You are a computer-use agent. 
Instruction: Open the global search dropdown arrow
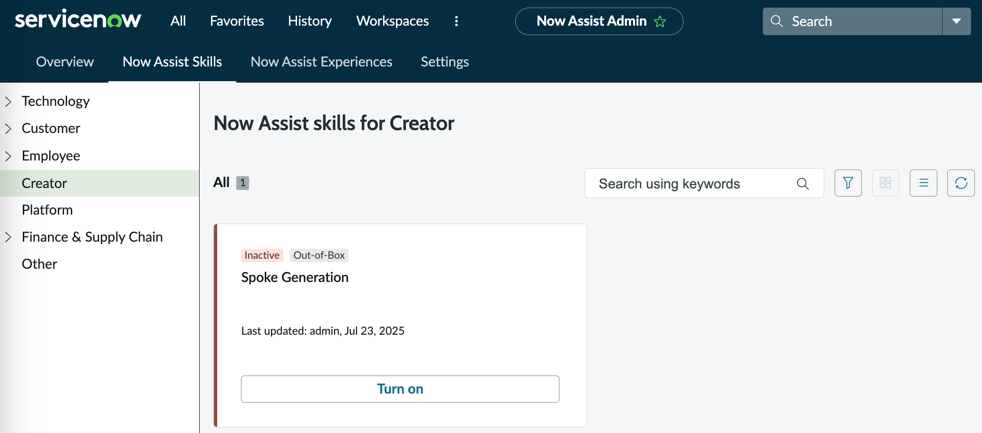pos(956,21)
